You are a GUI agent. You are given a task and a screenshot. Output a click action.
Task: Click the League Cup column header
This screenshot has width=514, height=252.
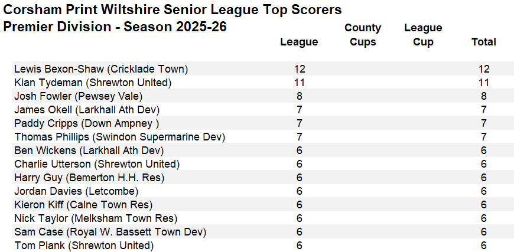[423, 35]
